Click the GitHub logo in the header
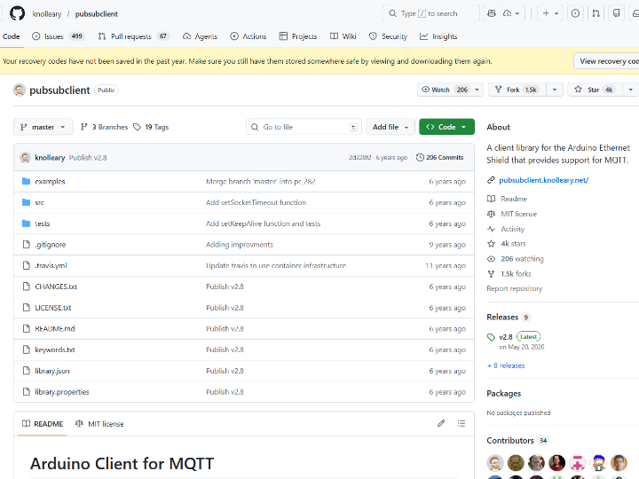 (x=14, y=13)
